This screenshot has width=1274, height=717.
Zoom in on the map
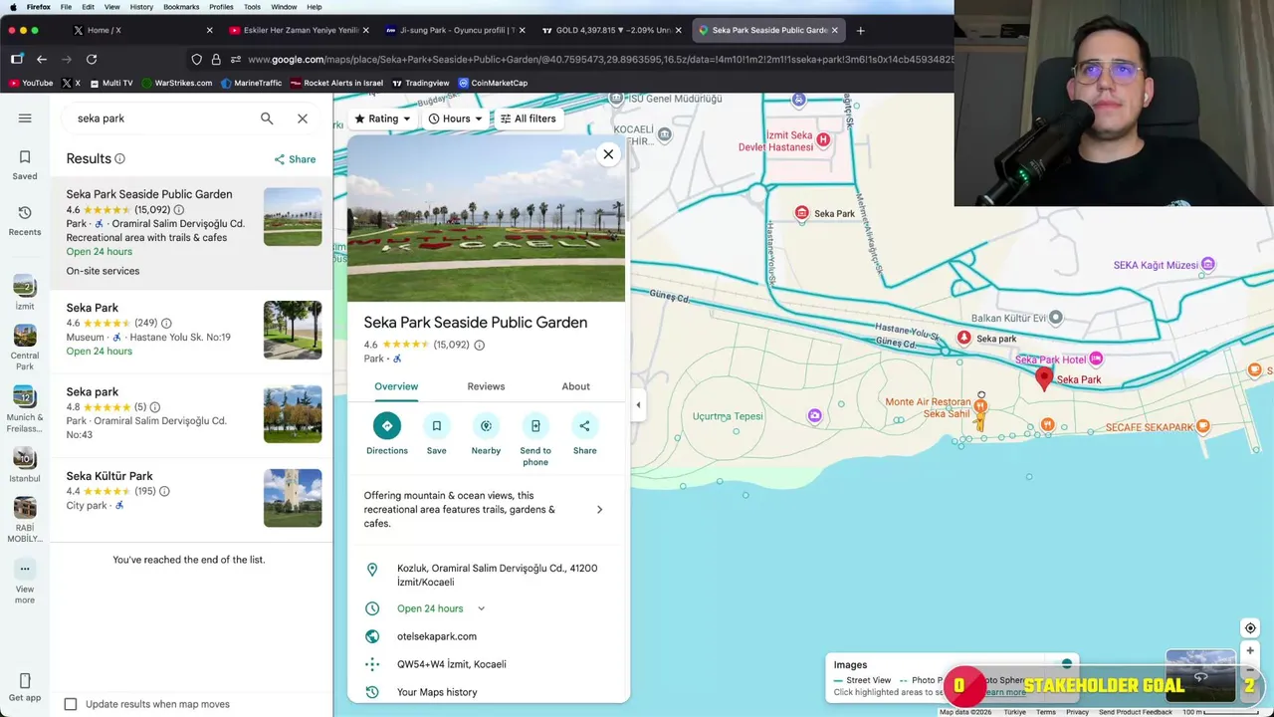coord(1250,651)
